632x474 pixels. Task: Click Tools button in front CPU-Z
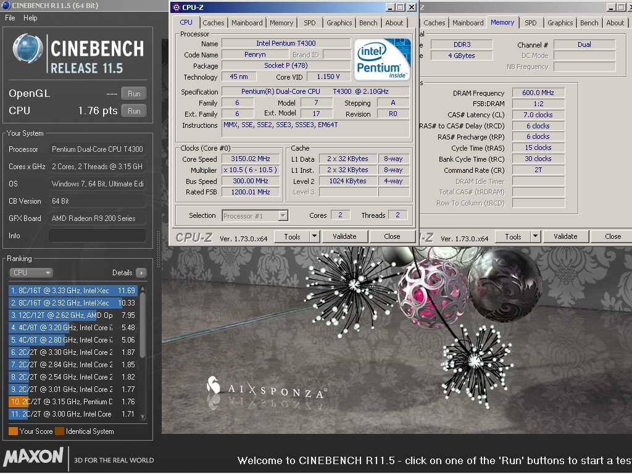coord(292,236)
